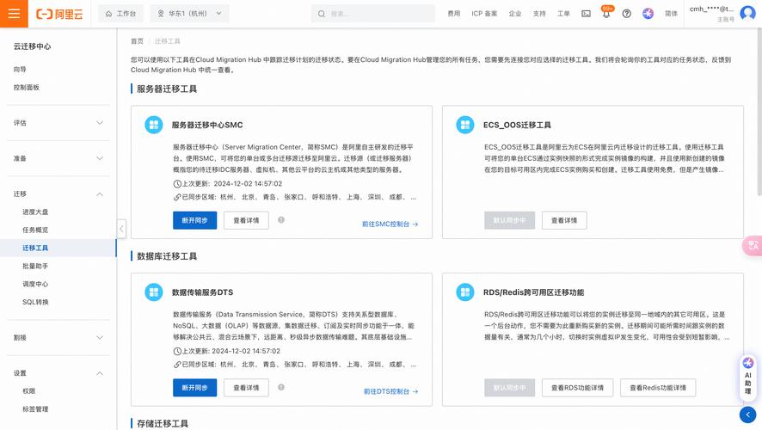This screenshot has width=762, height=430.
Task: Click the ECS_OOS migration tool card icon
Action: tap(465, 125)
